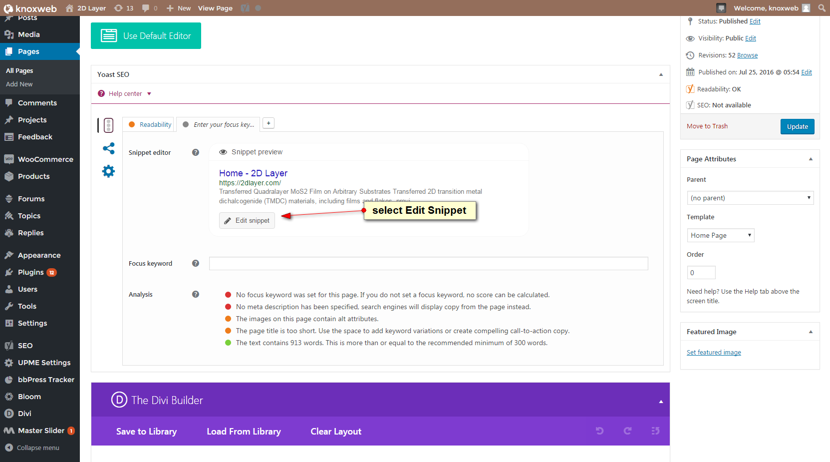Image resolution: width=830 pixels, height=462 pixels.
Task: Open the Master Slider menu
Action: pyautogui.click(x=40, y=431)
